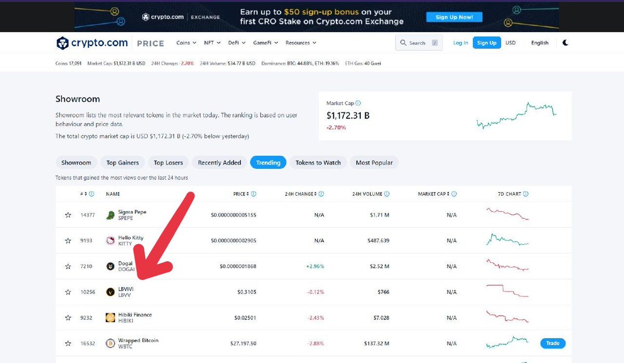This screenshot has width=624, height=363.
Task: Favorite Sigma Pepe with star
Action: [68, 215]
